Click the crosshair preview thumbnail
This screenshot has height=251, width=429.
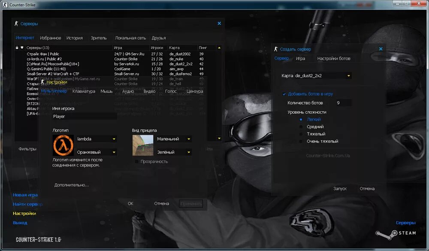coord(143,145)
